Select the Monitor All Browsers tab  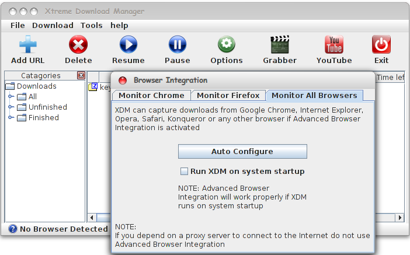314,95
